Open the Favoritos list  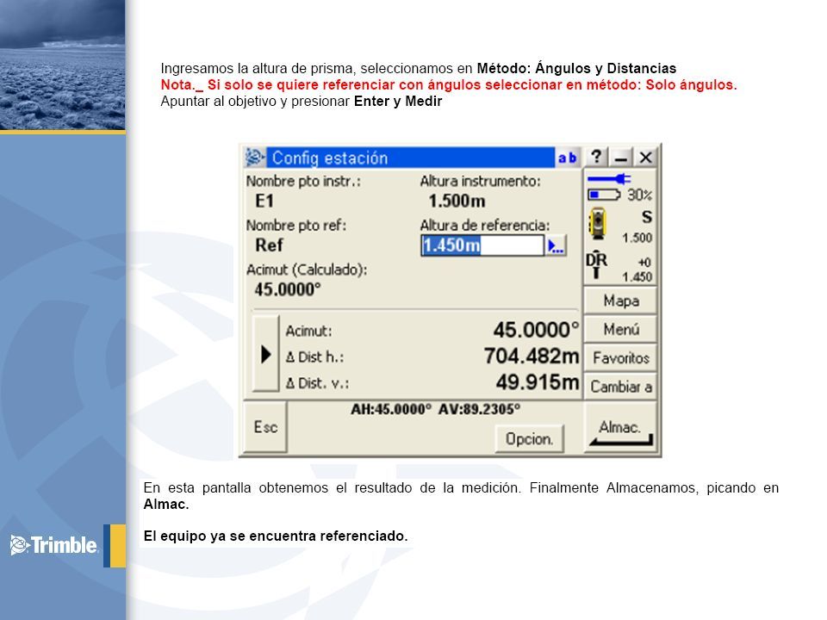click(621, 358)
